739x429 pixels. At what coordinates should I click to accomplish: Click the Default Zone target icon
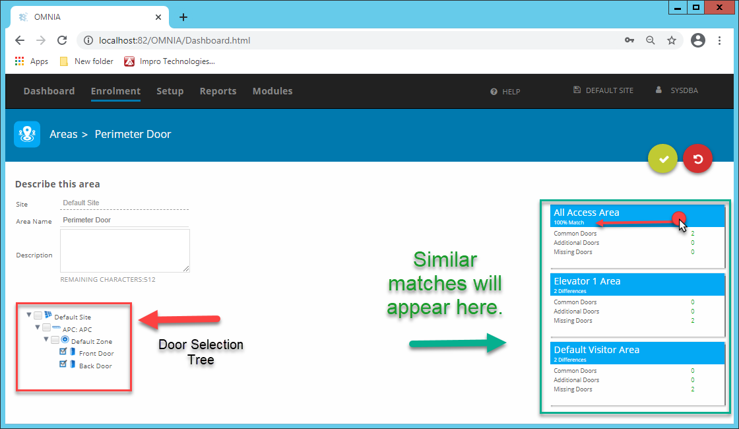pyautogui.click(x=65, y=339)
